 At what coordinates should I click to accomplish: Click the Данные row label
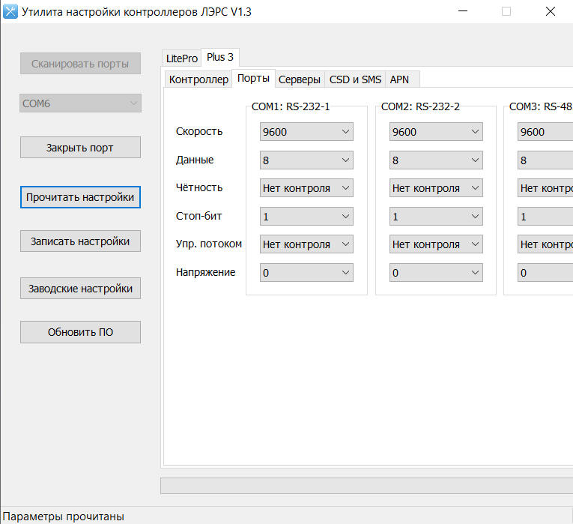click(x=195, y=160)
